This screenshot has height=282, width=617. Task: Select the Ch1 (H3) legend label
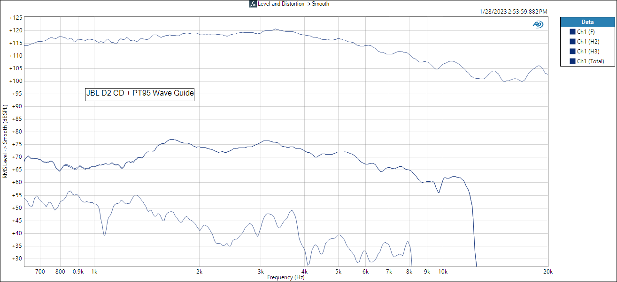tap(588, 52)
